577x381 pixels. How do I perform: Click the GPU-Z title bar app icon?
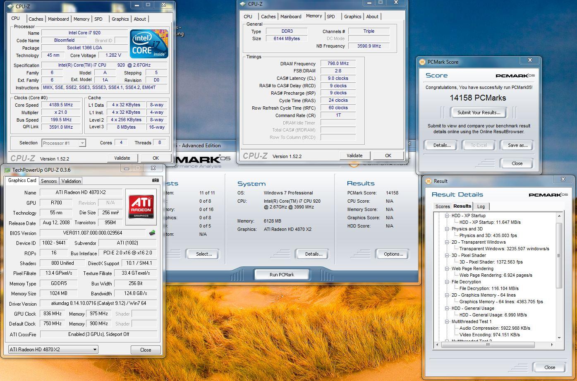(7, 170)
